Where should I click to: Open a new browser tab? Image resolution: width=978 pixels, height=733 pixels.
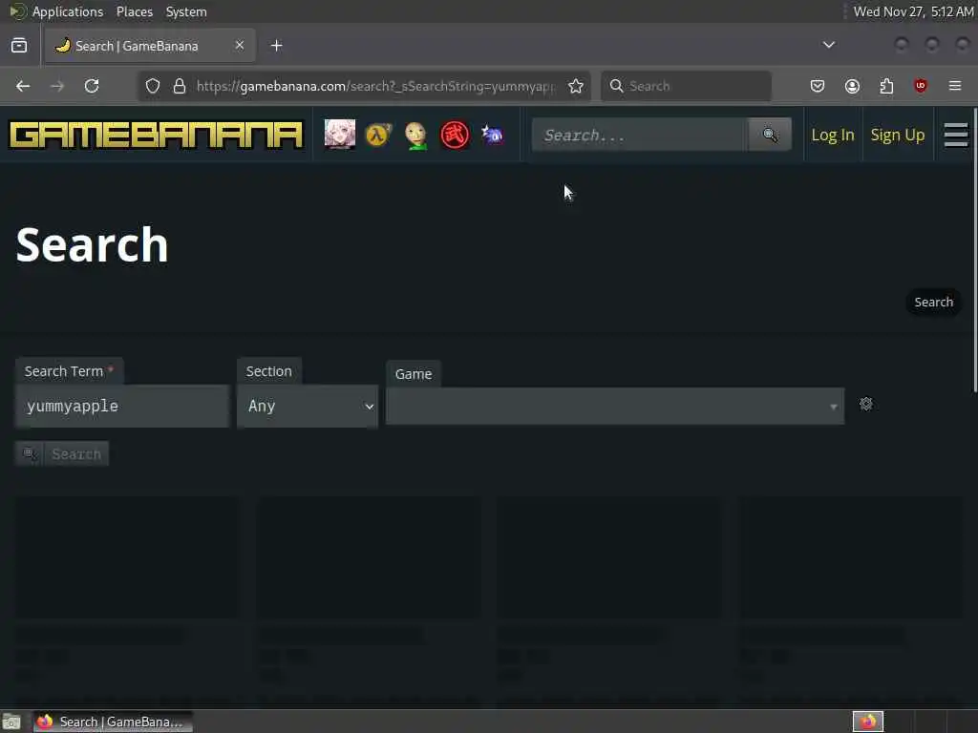pos(276,46)
